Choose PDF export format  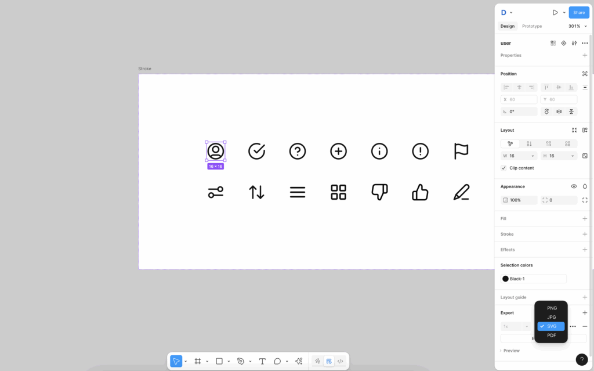pos(551,336)
